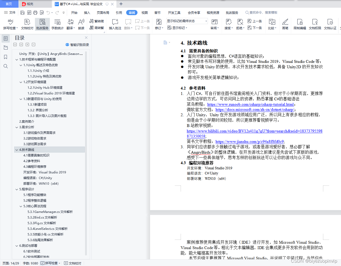Open the bookmark icon in left sidebar
This screenshot has height=266, width=341.
(6, 57)
